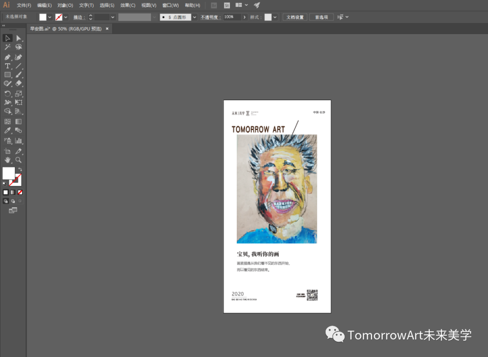Set paint mode to Gradient

(13, 193)
